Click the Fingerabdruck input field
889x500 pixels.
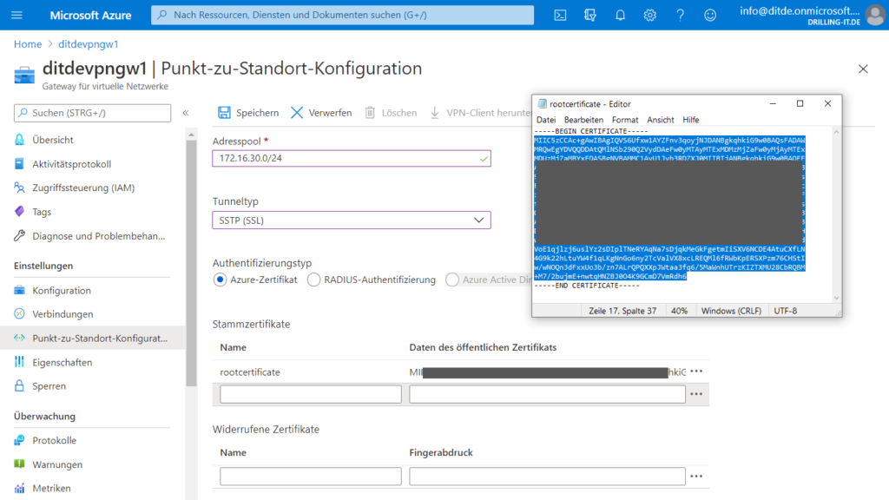click(547, 477)
